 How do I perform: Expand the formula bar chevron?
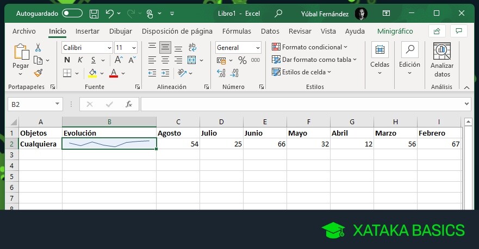point(467,104)
